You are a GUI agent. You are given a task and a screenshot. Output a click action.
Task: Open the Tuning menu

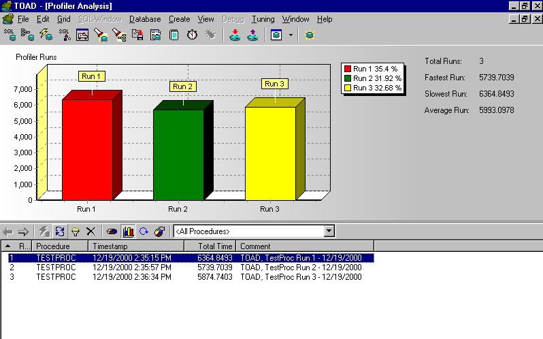[263, 19]
